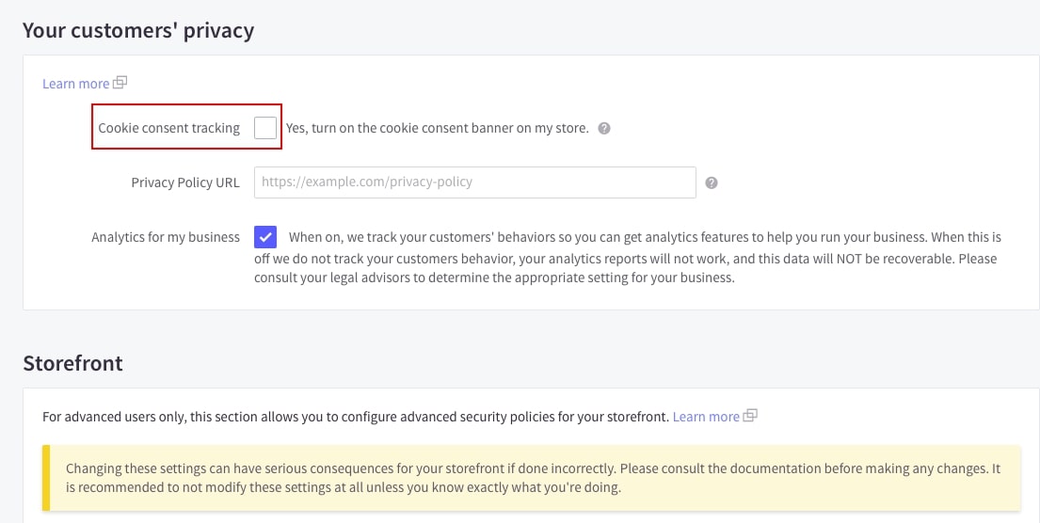Screen dimensions: 1040x523
Task: Click external link icon beside Storefront Learn more
Action: [x=750, y=415]
